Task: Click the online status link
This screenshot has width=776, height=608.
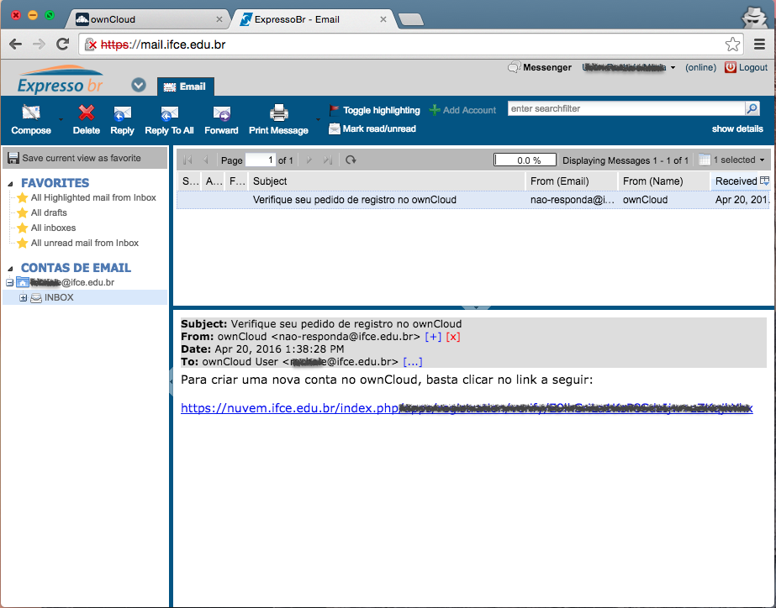Action: [x=701, y=67]
